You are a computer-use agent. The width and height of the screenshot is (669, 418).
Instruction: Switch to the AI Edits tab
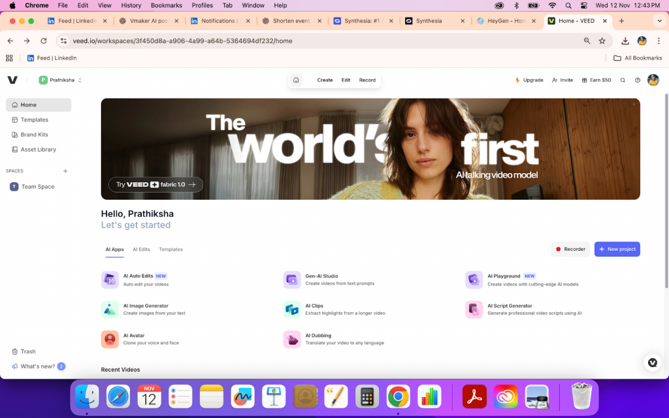point(141,249)
